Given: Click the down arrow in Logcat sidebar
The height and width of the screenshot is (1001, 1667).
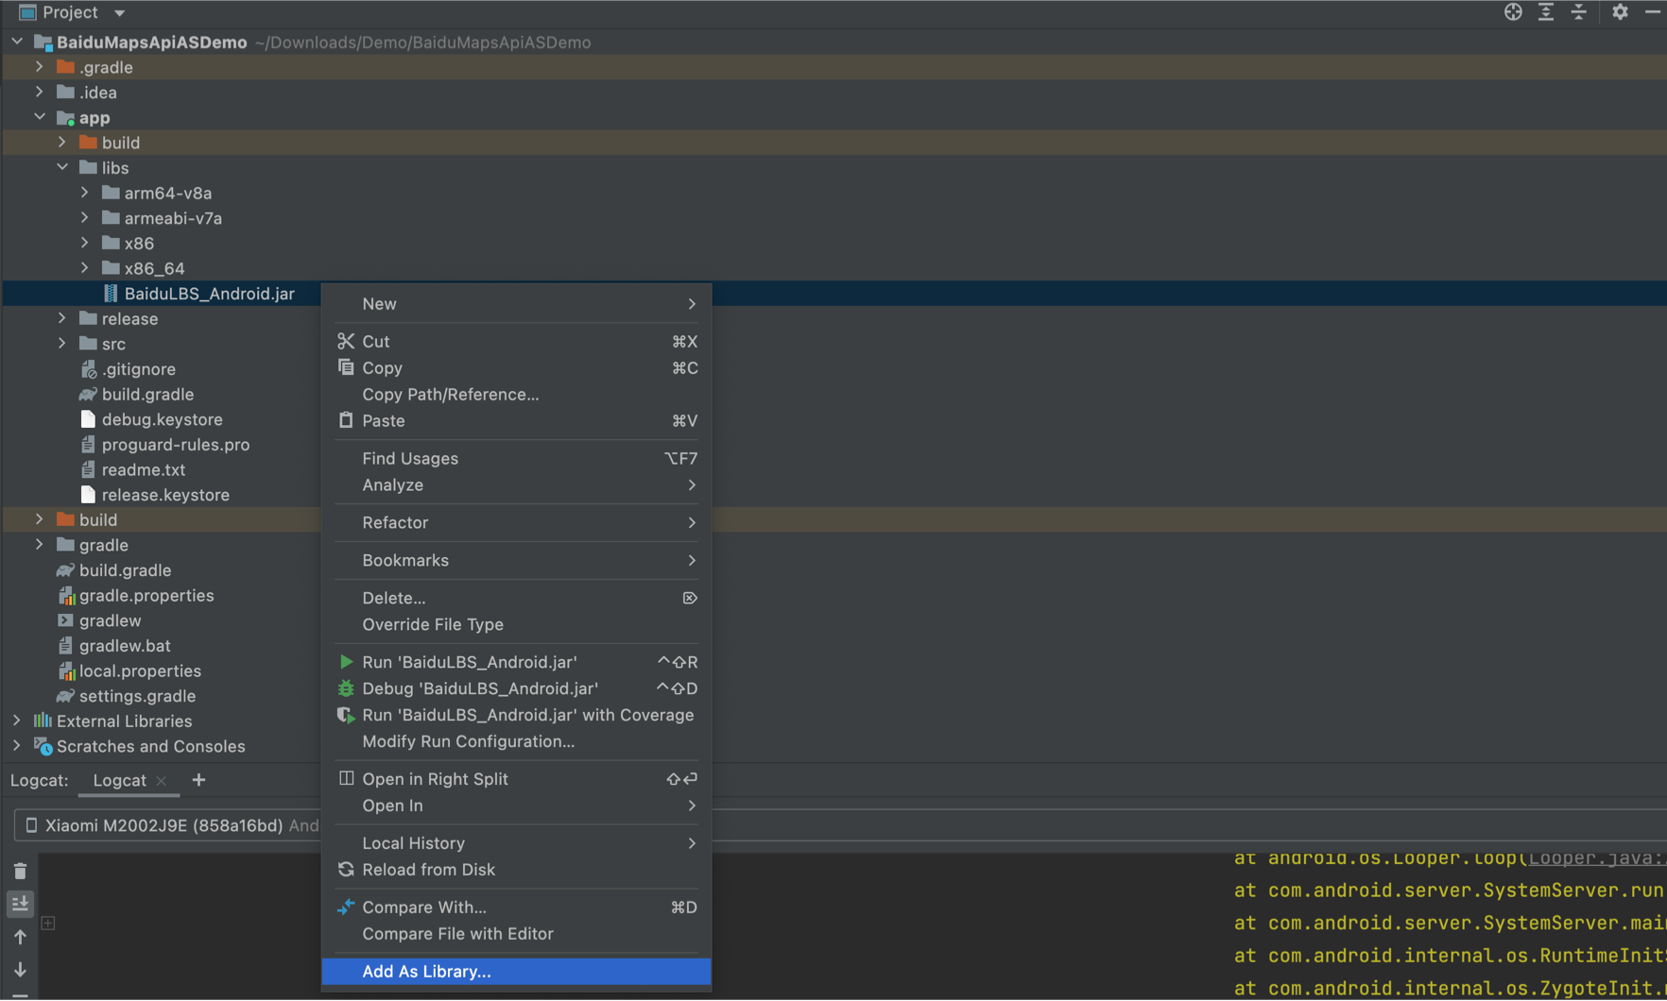Looking at the screenshot, I should (20, 970).
